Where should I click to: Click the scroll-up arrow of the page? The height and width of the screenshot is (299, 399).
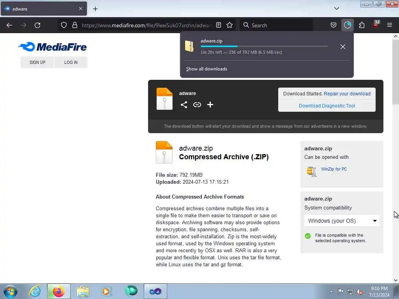(x=395, y=36)
